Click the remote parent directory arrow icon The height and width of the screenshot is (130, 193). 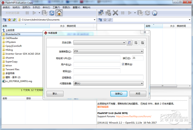click(110, 20)
